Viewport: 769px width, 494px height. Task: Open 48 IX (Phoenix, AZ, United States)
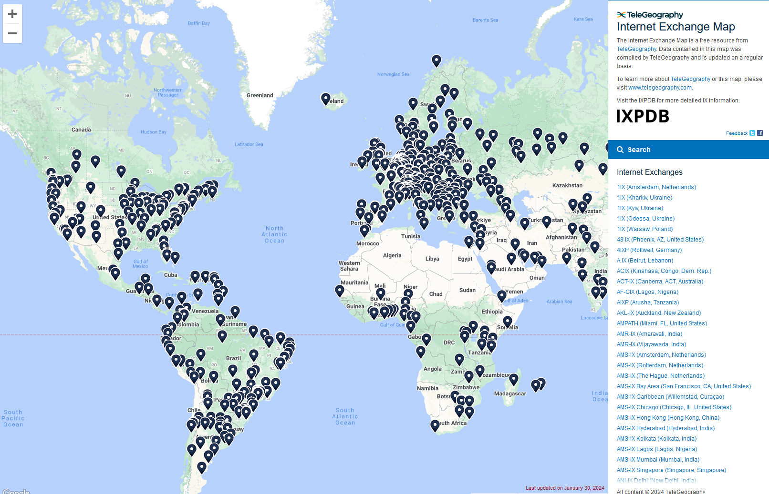(x=660, y=240)
